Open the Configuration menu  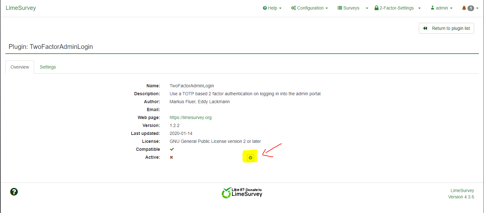[x=310, y=8]
